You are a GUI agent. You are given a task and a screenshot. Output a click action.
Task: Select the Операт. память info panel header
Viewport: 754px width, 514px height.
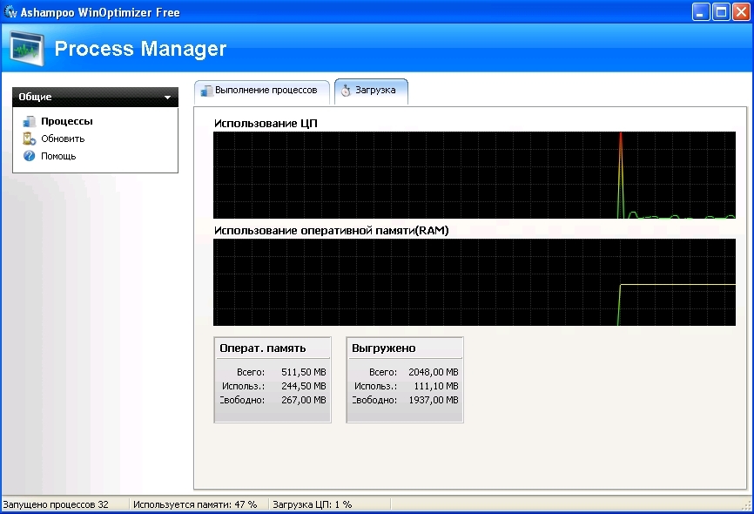click(x=273, y=348)
